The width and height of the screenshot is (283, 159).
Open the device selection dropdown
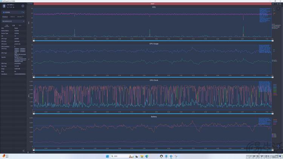point(13,12)
